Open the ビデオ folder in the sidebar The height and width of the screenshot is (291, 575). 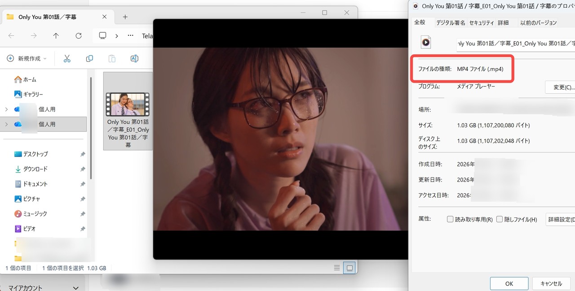(x=29, y=229)
